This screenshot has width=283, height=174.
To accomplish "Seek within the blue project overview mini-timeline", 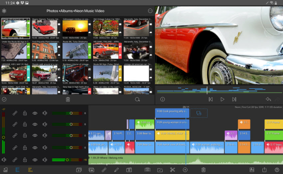I will 219,90.
